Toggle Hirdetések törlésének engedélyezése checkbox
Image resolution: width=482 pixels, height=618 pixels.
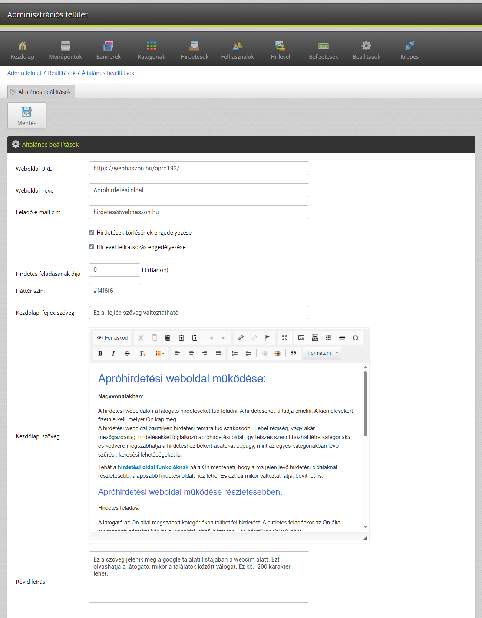[x=92, y=233]
